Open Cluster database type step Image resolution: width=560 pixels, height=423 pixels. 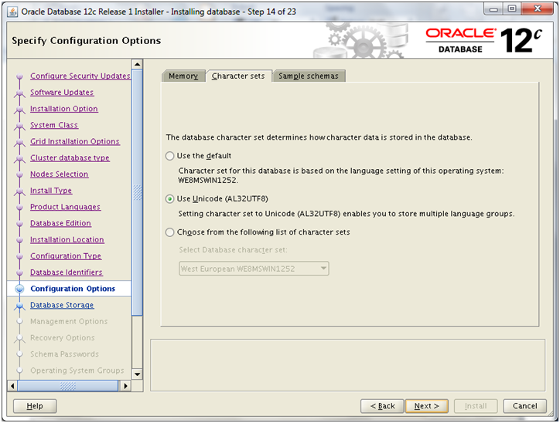click(70, 158)
